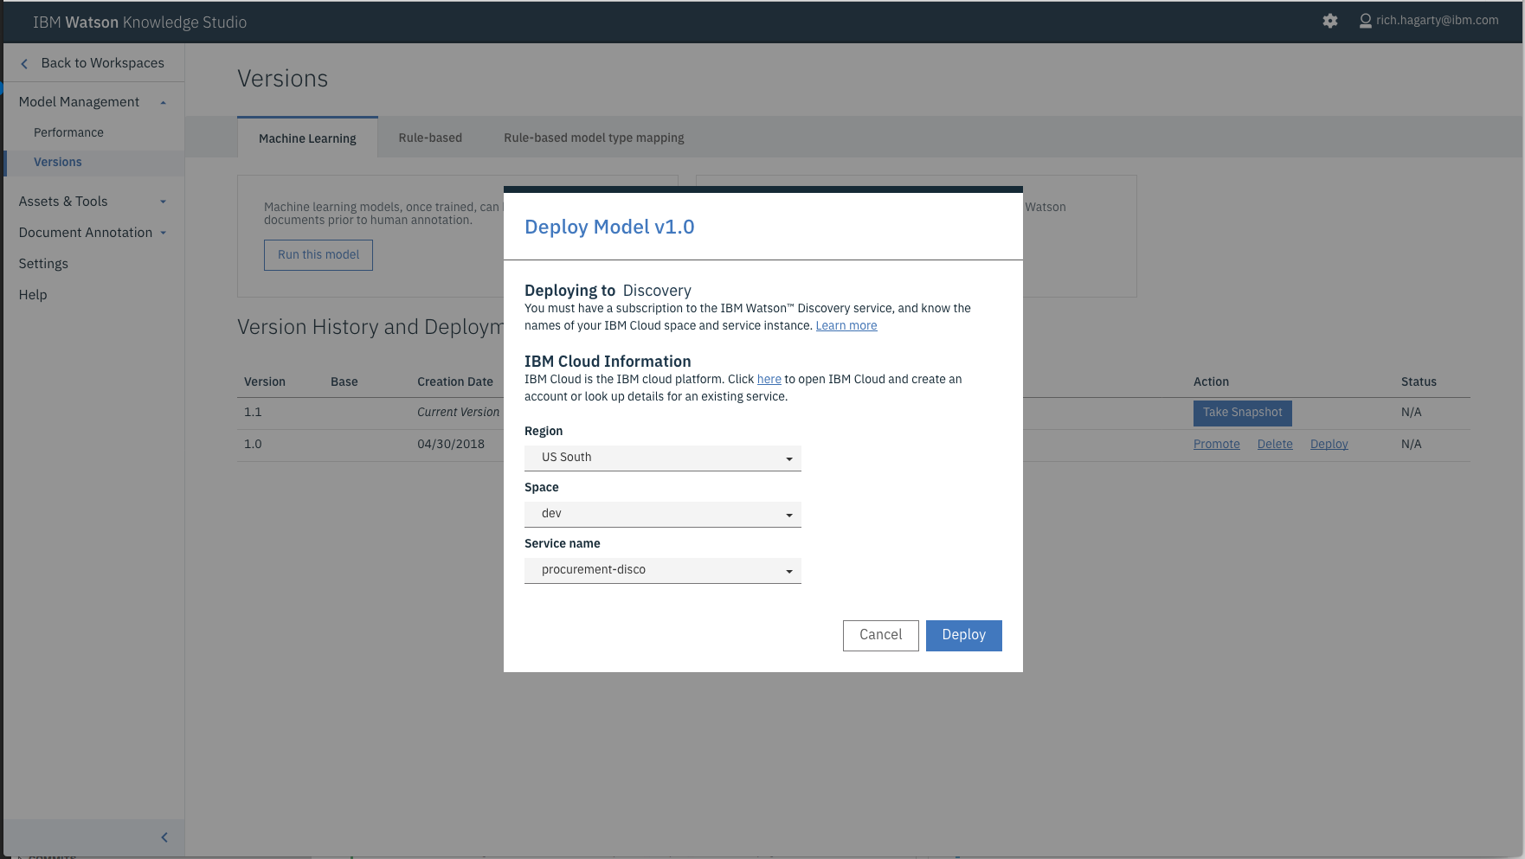The width and height of the screenshot is (1525, 859).
Task: Click the Creation Date column header
Action: click(x=455, y=381)
